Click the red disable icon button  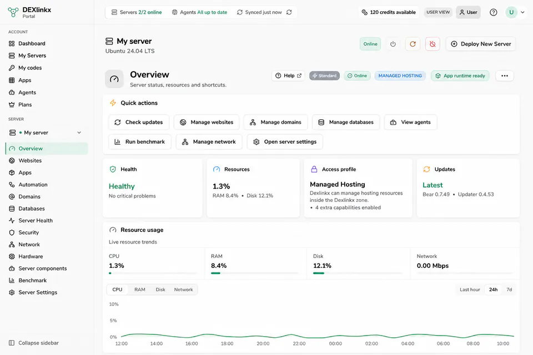[x=433, y=44]
